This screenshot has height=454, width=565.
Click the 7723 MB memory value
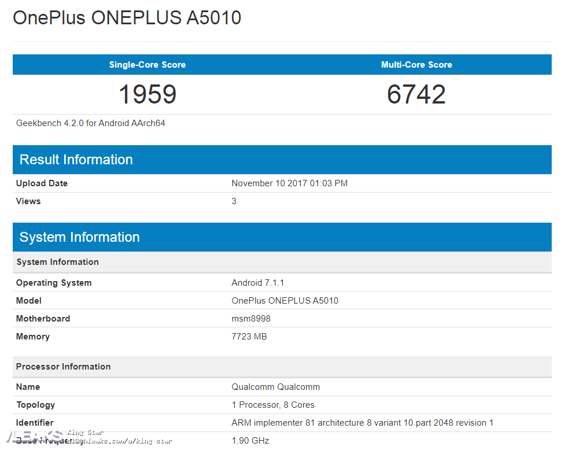(x=249, y=337)
